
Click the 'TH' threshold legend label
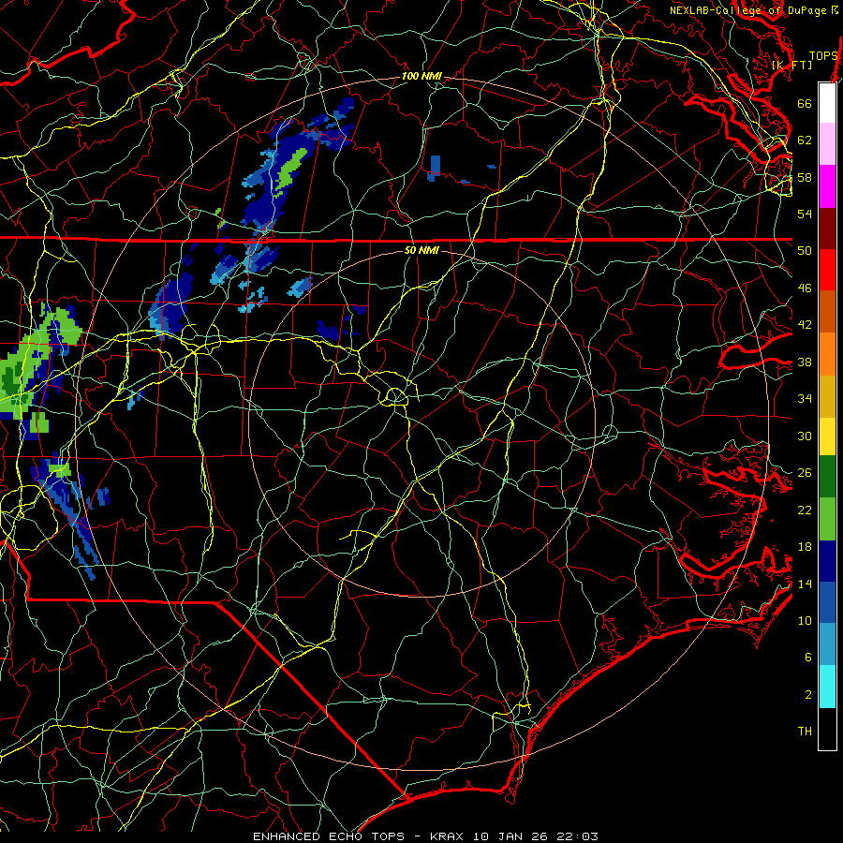pos(805,732)
